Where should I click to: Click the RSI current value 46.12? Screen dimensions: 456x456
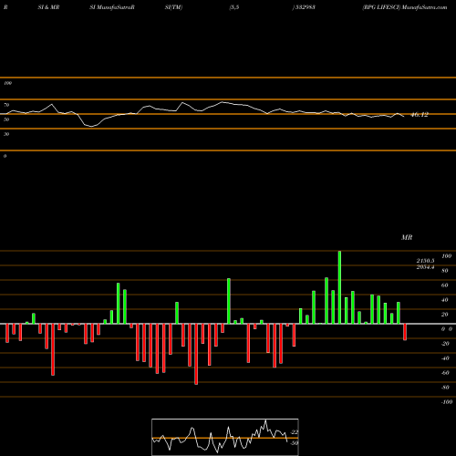[x=420, y=115]
